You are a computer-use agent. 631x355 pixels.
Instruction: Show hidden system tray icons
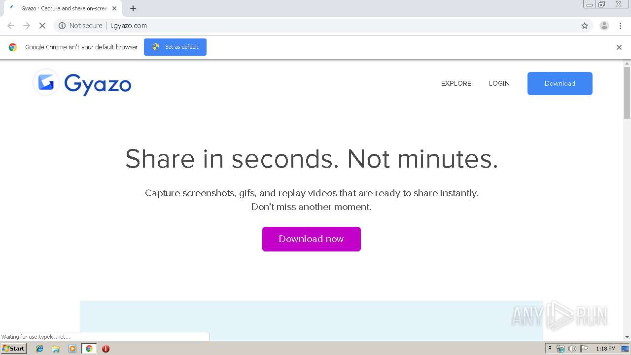550,349
